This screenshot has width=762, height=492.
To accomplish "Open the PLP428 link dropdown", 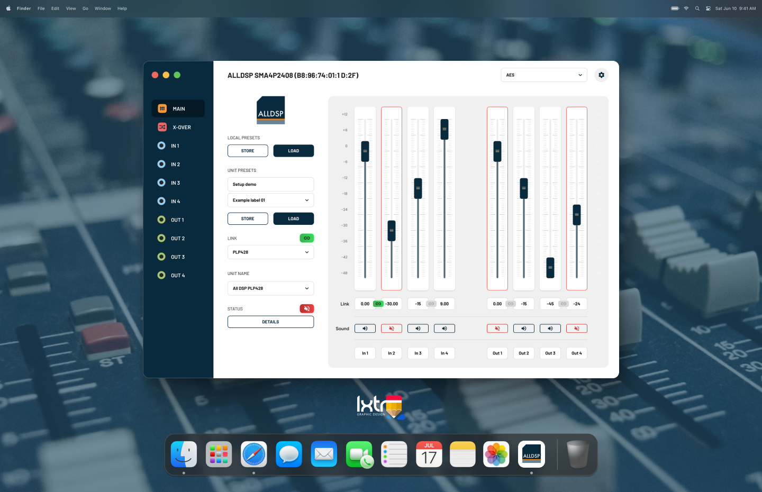I will tap(270, 252).
